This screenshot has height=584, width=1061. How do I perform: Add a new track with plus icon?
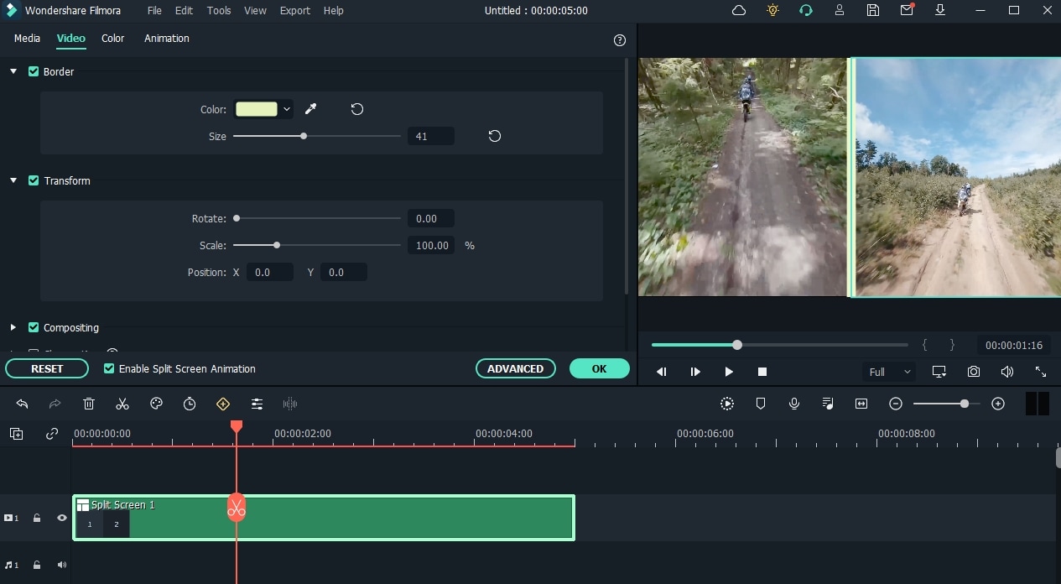(x=16, y=434)
